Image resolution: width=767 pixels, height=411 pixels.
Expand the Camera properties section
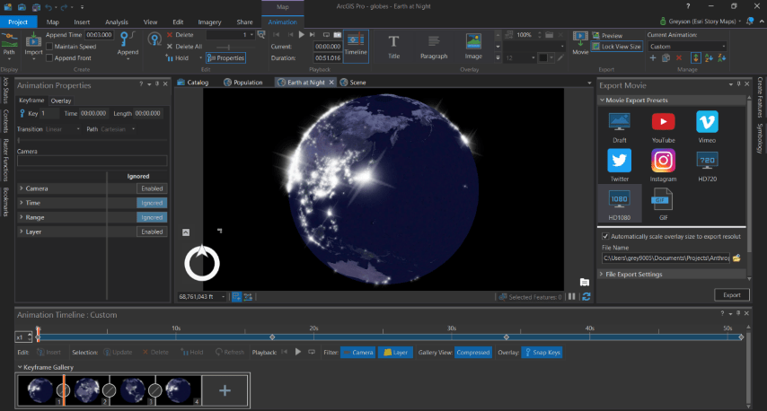click(x=21, y=188)
